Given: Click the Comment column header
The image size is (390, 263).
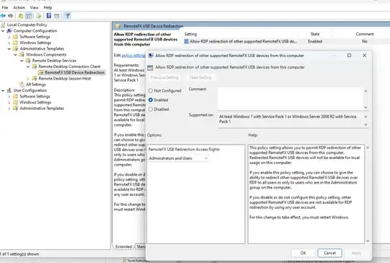Looking at the screenshot, I should click(365, 34).
